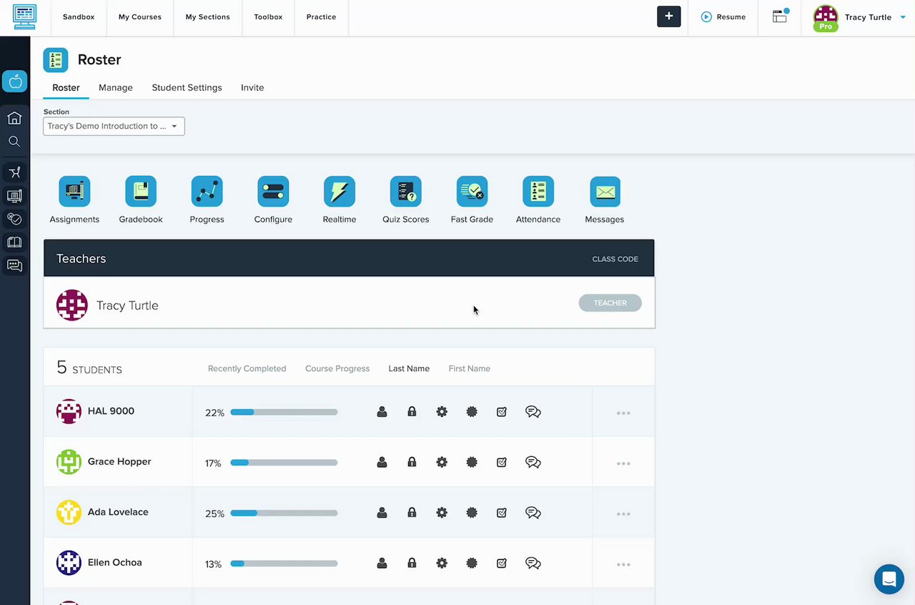Viewport: 915px width, 605px height.
Task: Click the lock icon for Ellen Ochoa
Action: pyautogui.click(x=412, y=563)
